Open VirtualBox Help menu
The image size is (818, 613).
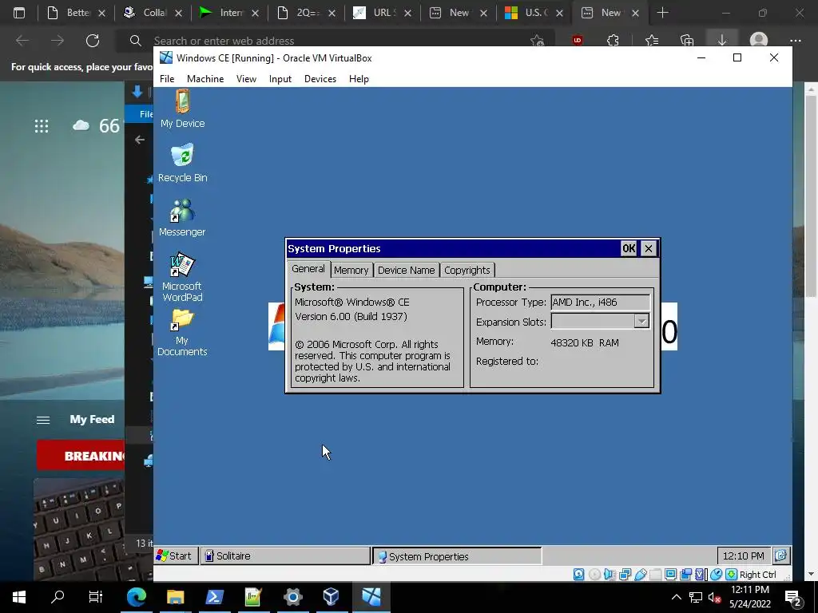[359, 79]
